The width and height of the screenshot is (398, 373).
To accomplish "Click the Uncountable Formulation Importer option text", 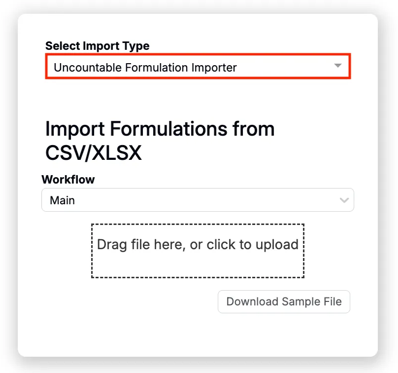I will point(145,68).
